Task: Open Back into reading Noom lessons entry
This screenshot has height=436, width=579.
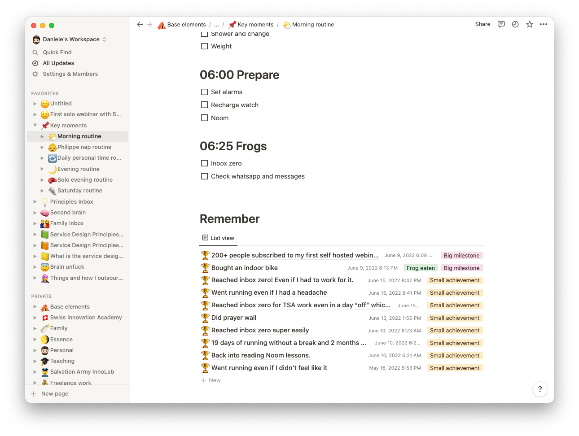Action: point(261,355)
